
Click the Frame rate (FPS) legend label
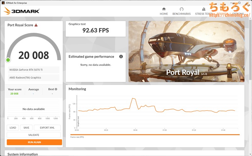click(77, 137)
